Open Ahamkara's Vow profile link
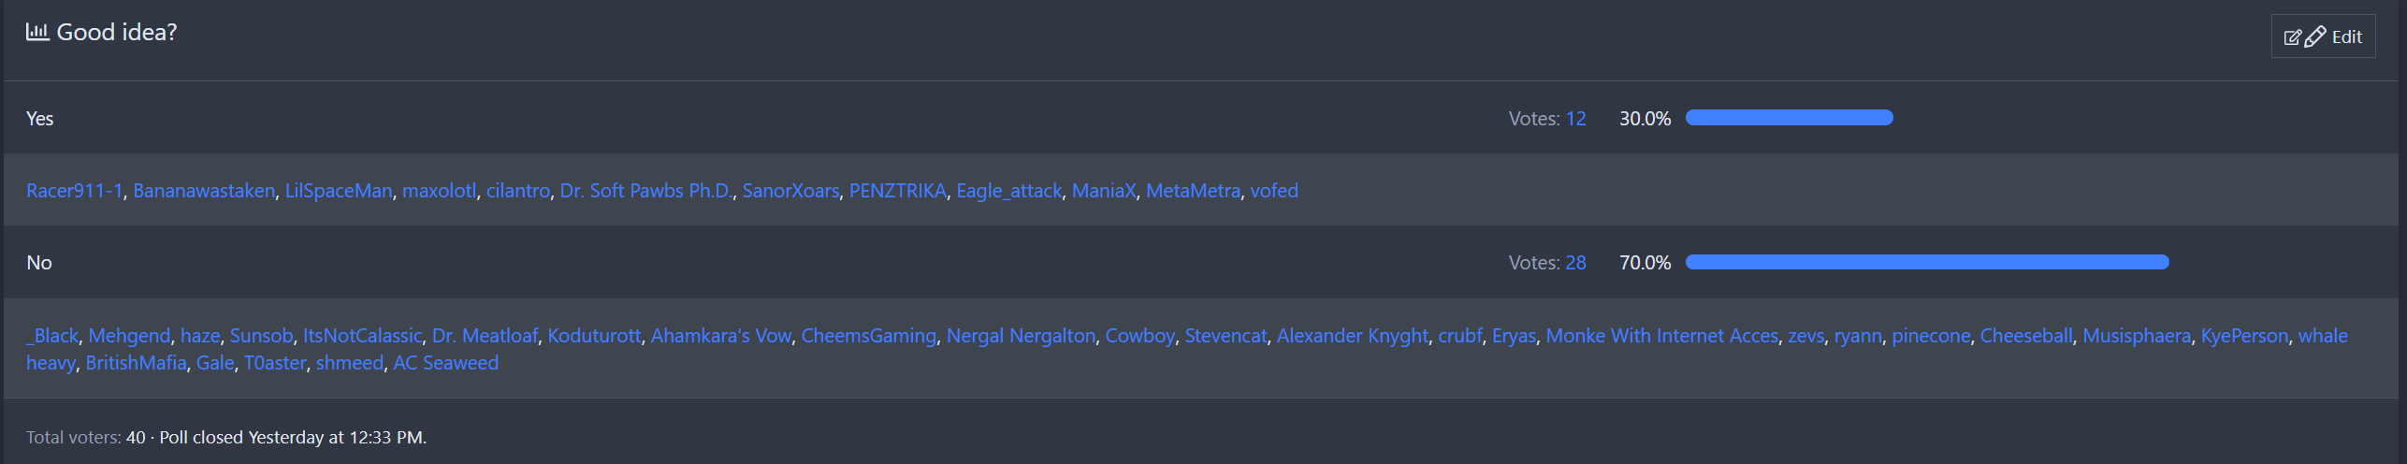2407x464 pixels. pos(720,336)
